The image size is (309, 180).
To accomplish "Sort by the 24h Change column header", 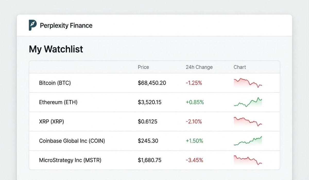I will 200,67.
